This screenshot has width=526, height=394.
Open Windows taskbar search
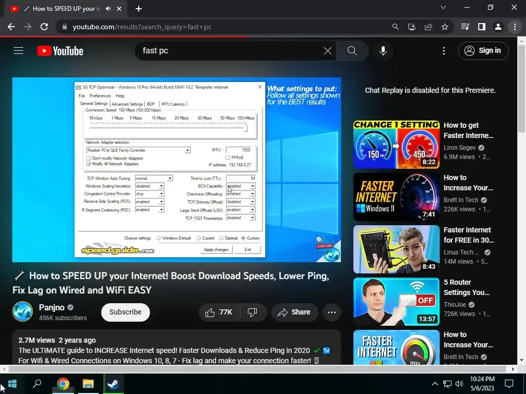(37, 384)
